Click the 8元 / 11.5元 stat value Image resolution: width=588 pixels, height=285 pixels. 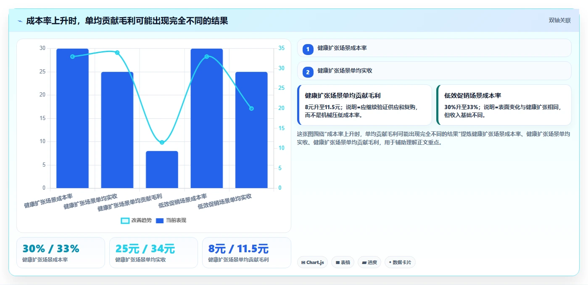tap(238, 248)
